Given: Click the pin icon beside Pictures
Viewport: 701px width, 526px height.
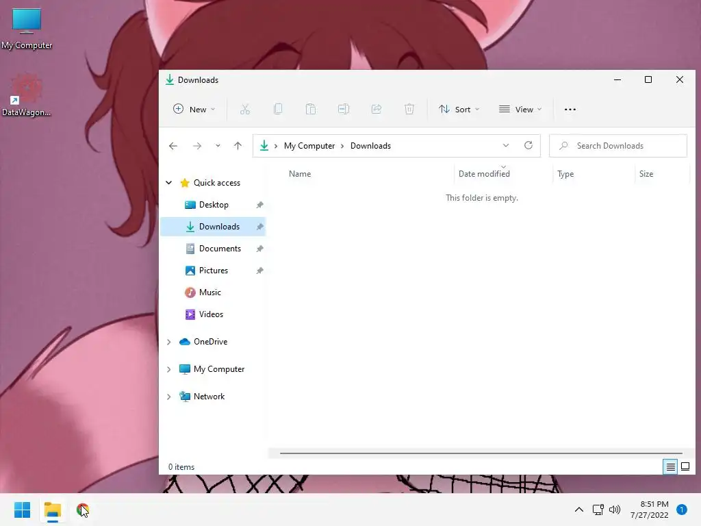Looking at the screenshot, I should tap(259, 271).
